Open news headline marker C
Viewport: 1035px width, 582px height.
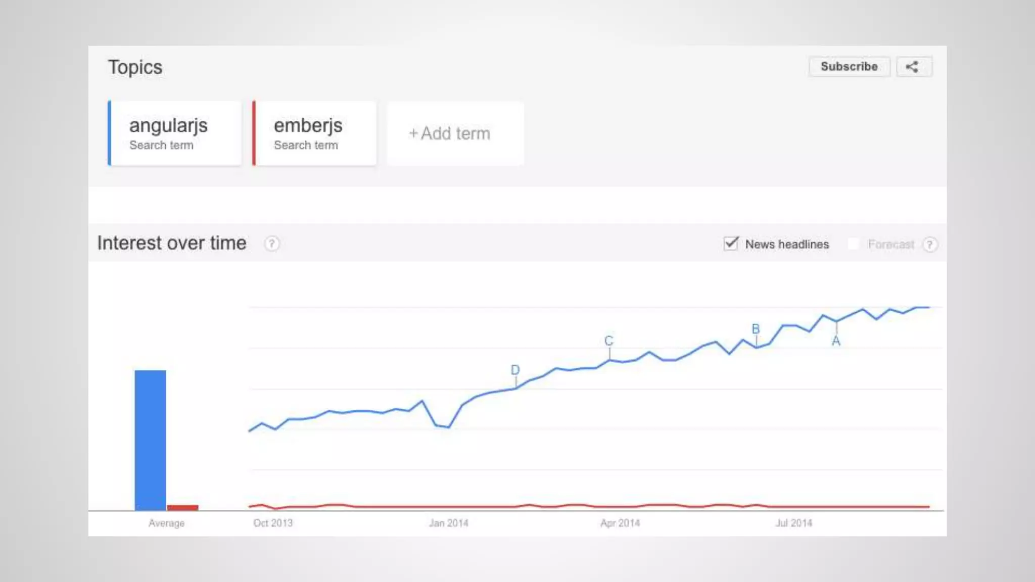pyautogui.click(x=609, y=341)
